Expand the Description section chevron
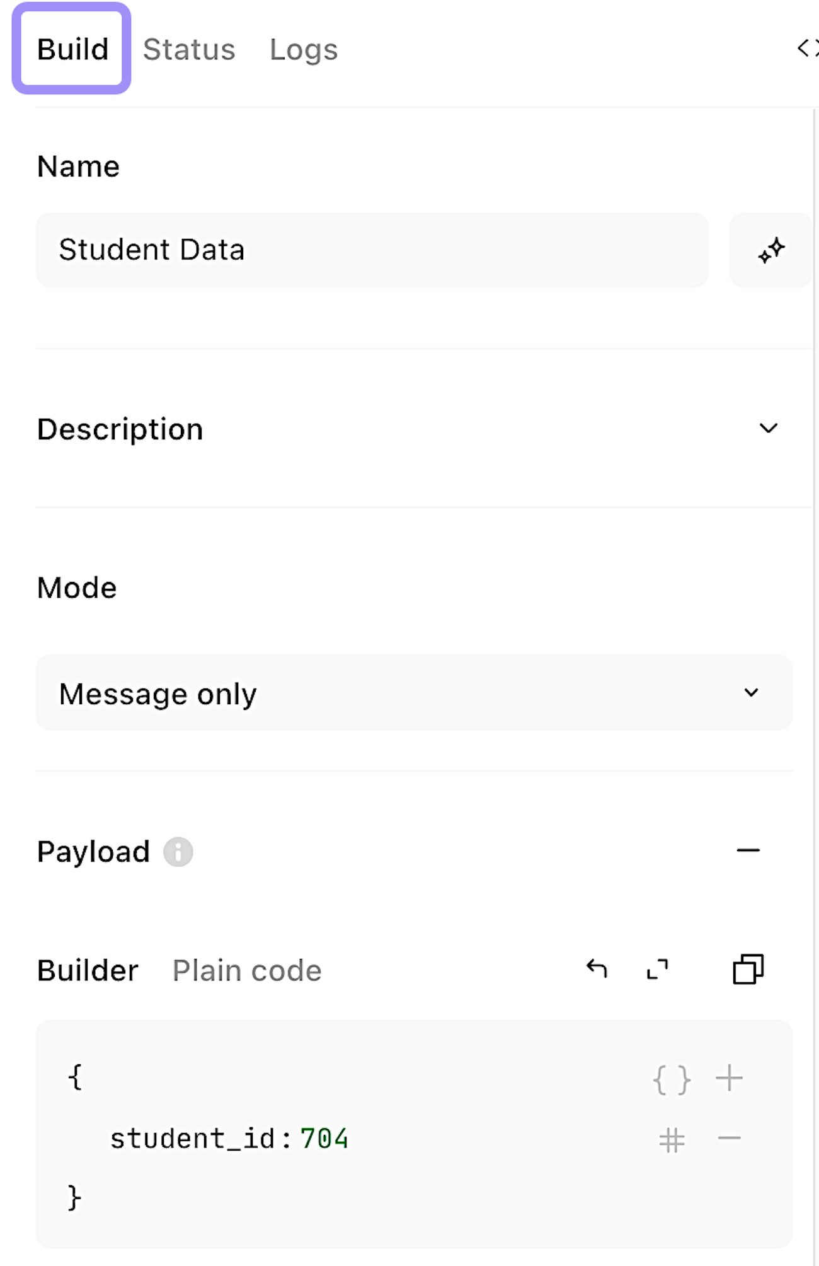 coord(768,429)
